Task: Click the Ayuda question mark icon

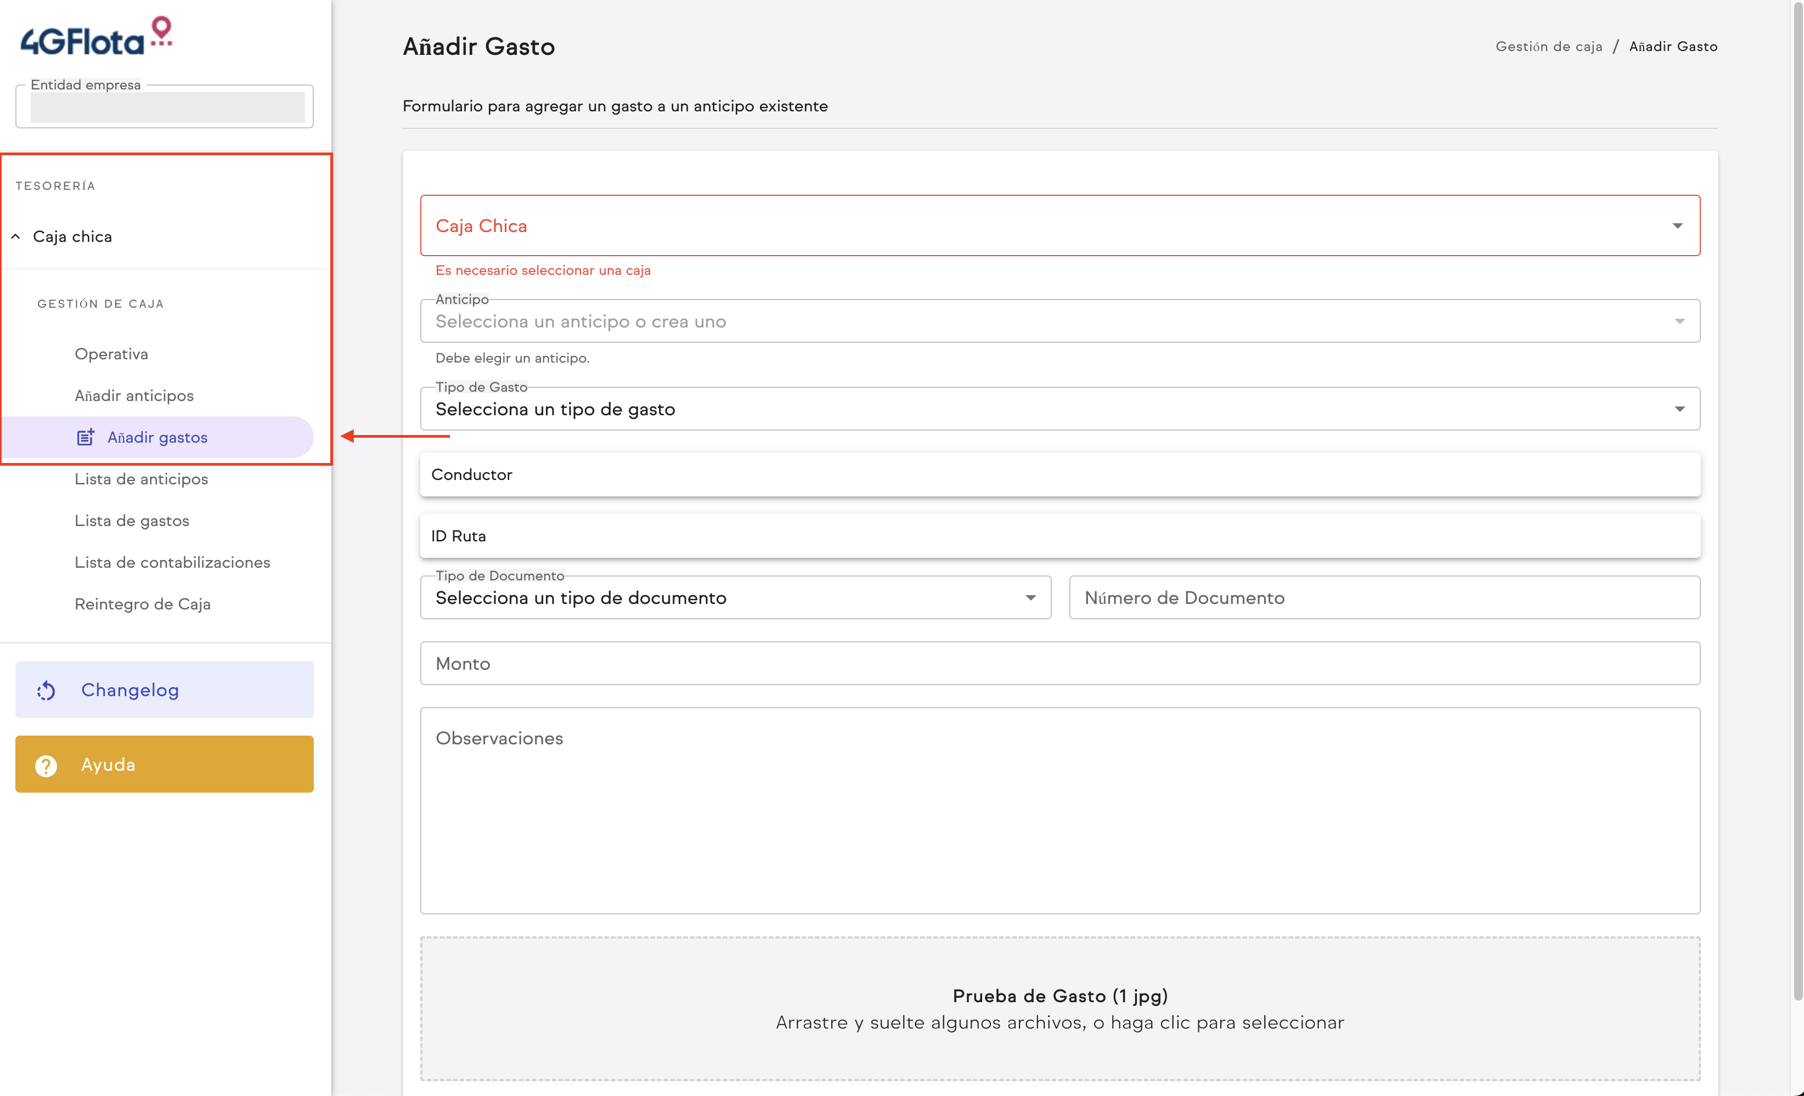Action: [x=46, y=765]
